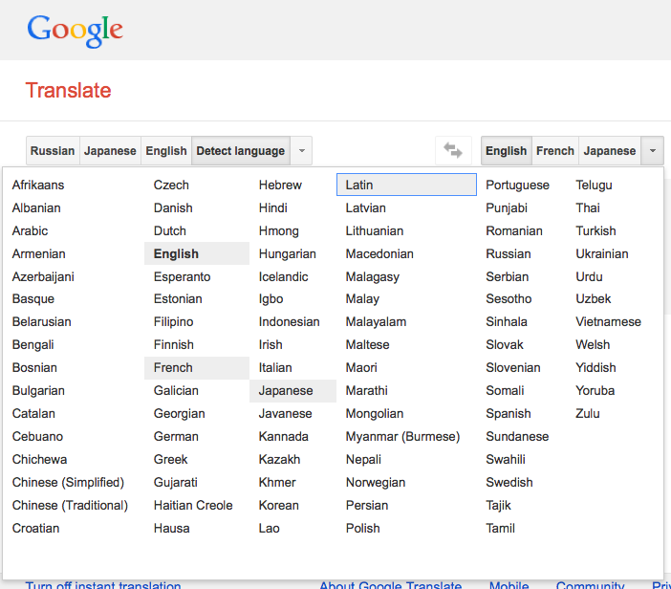The height and width of the screenshot is (589, 671).
Task: Choose bold English in language list
Action: coord(197,253)
